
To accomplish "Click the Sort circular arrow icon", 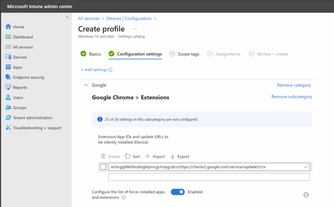I will click(128, 156).
